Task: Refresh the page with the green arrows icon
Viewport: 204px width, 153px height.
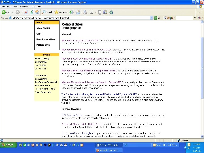Action: click(x=32, y=12)
